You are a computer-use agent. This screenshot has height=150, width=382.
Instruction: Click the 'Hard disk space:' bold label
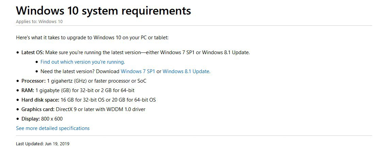(40, 100)
